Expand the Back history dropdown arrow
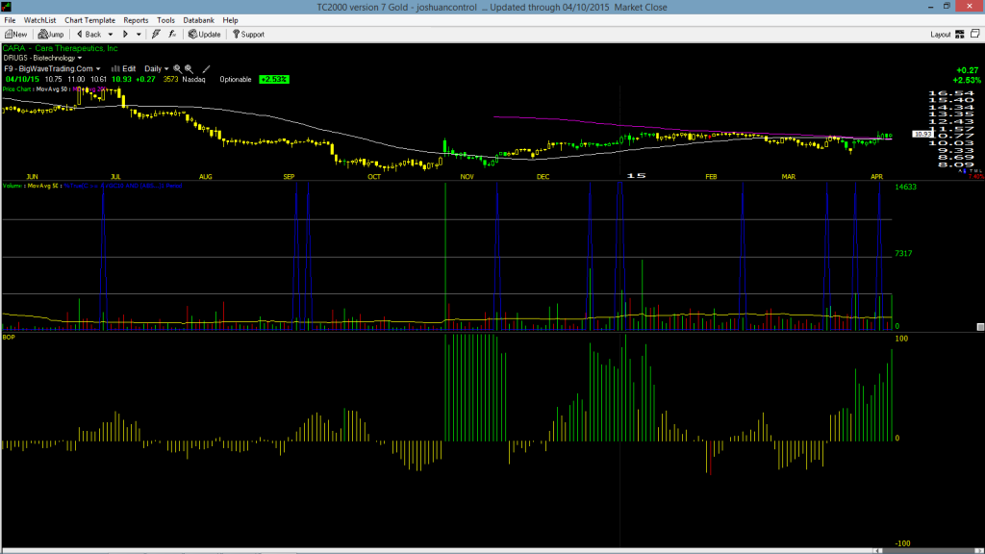985x554 pixels. (x=111, y=35)
